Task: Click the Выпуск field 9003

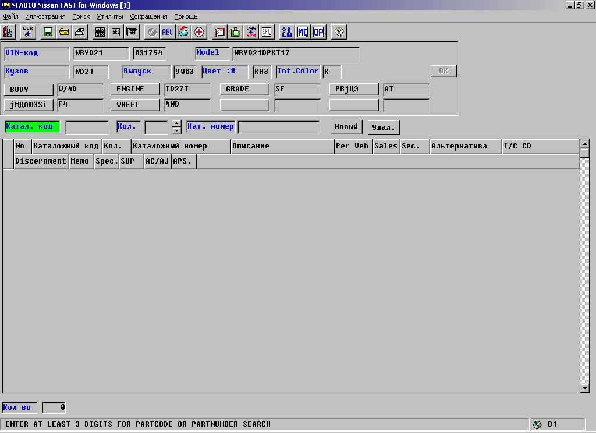Action: click(185, 72)
